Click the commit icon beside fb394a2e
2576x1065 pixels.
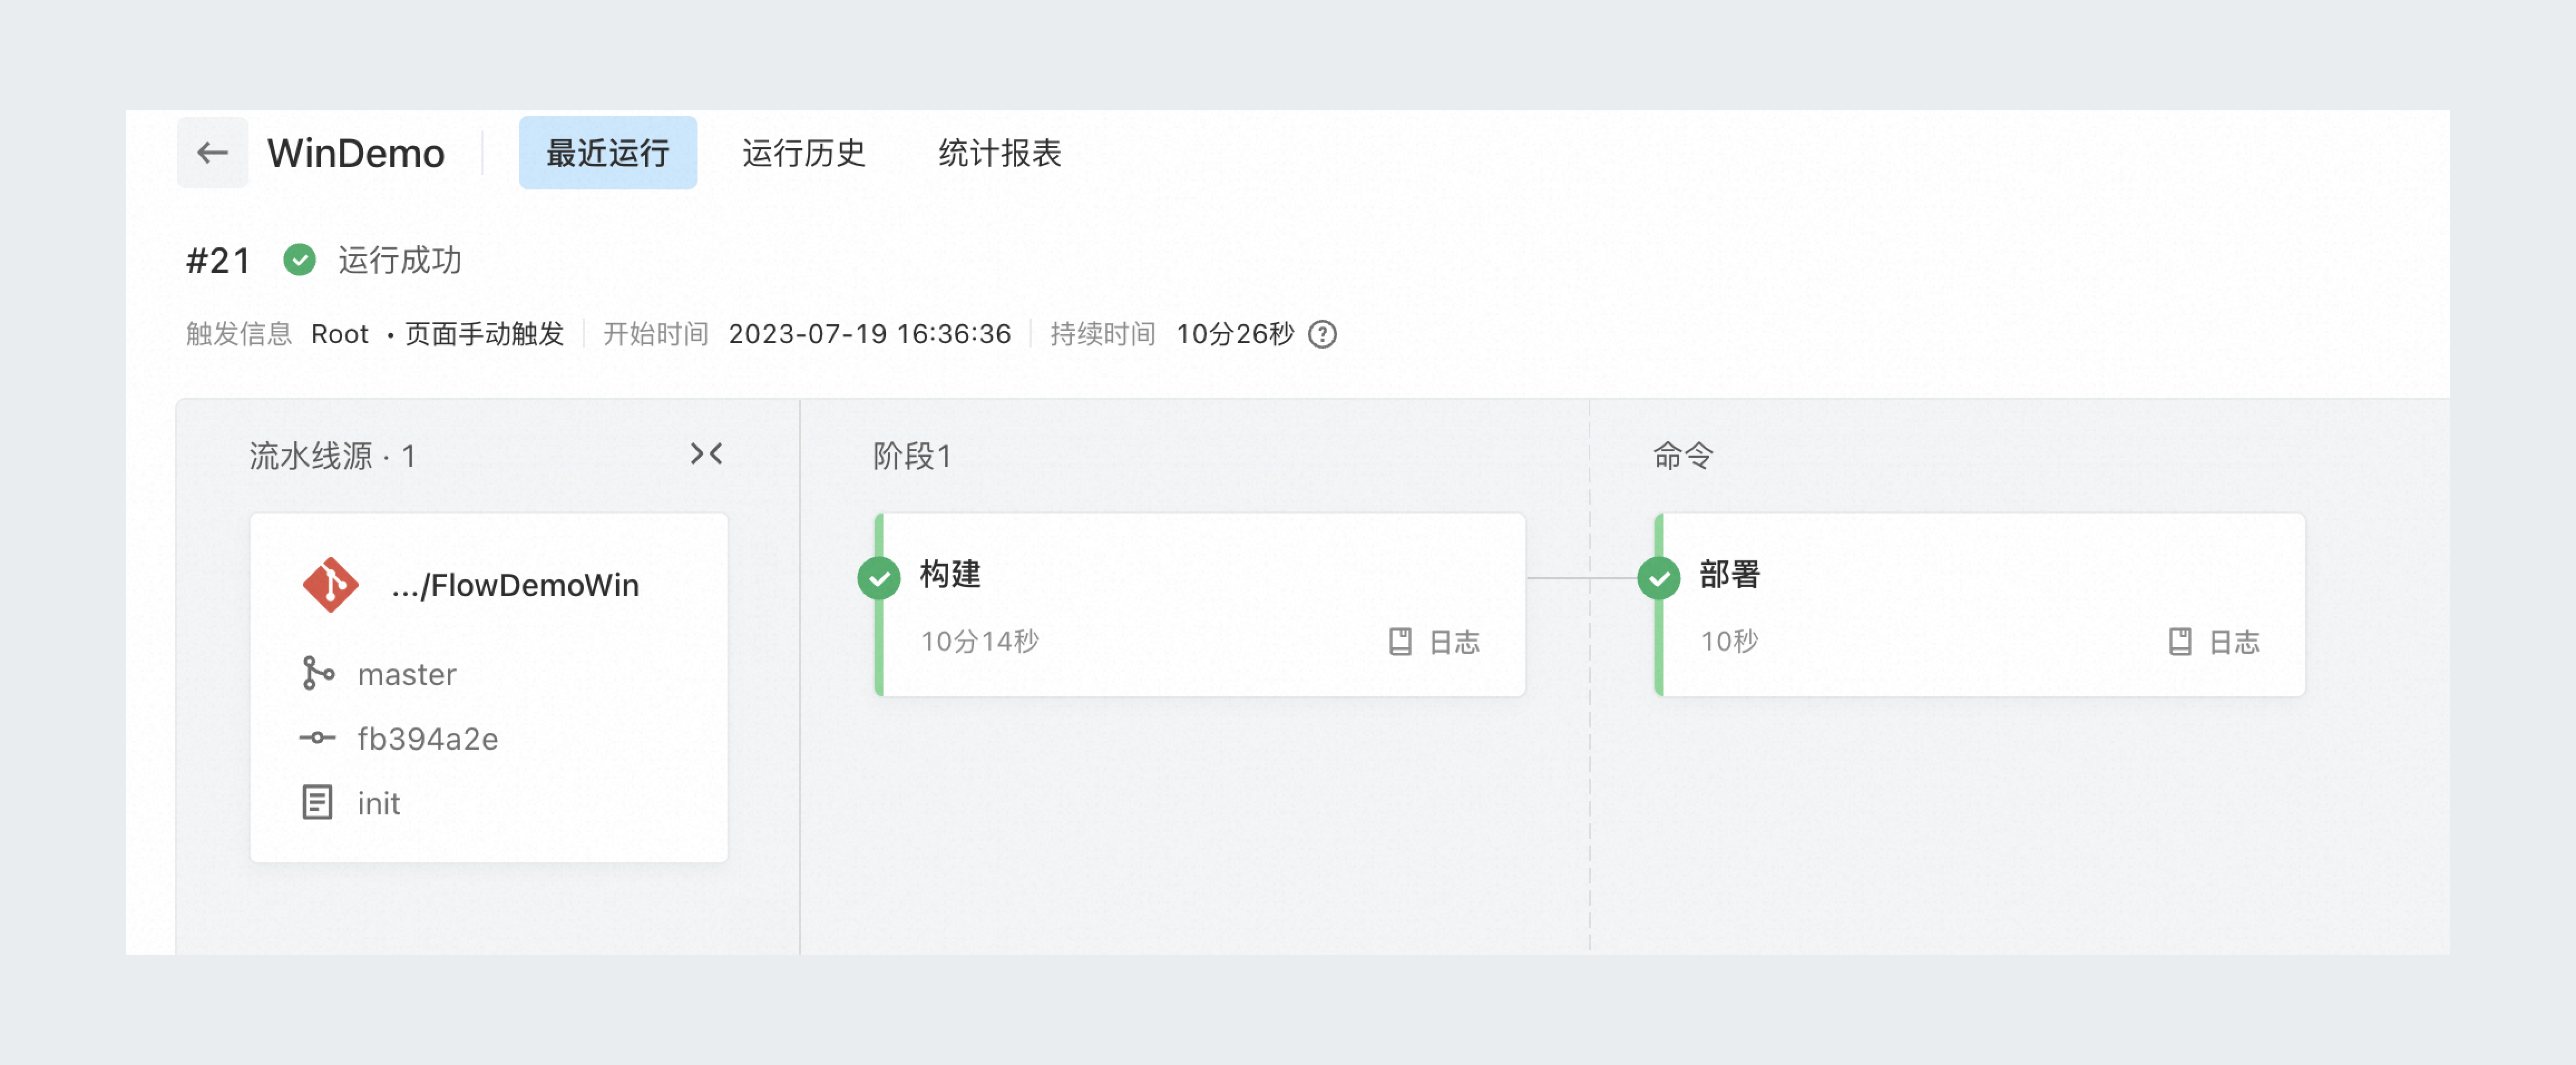(317, 738)
